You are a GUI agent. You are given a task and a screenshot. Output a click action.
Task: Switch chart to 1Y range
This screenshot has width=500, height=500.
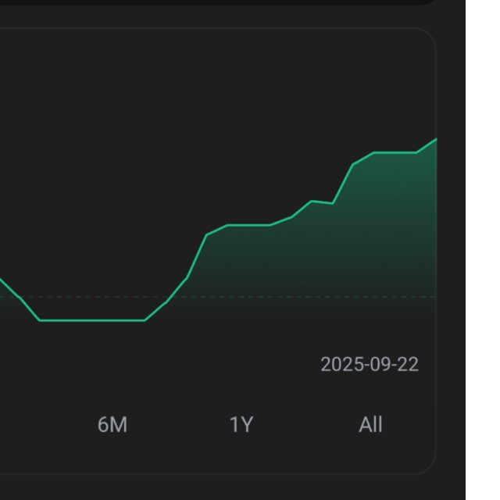(241, 425)
